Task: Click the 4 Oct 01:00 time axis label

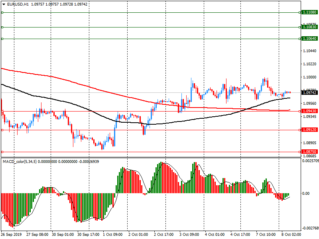Action: (x=214, y=235)
